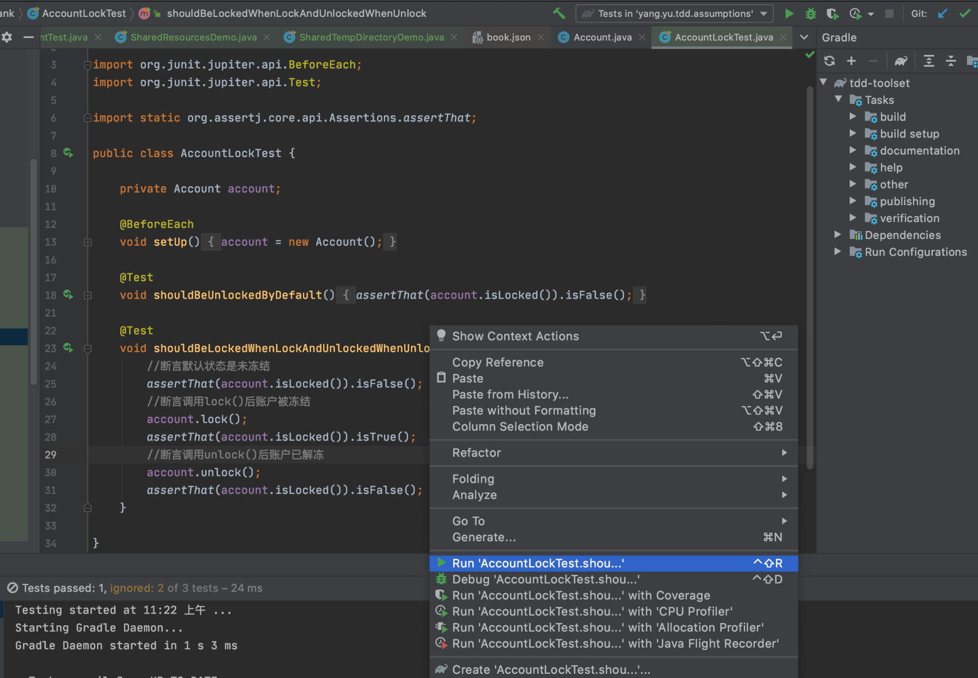The width and height of the screenshot is (978, 678).
Task: Click the green Run button in toolbar
Action: click(x=789, y=14)
